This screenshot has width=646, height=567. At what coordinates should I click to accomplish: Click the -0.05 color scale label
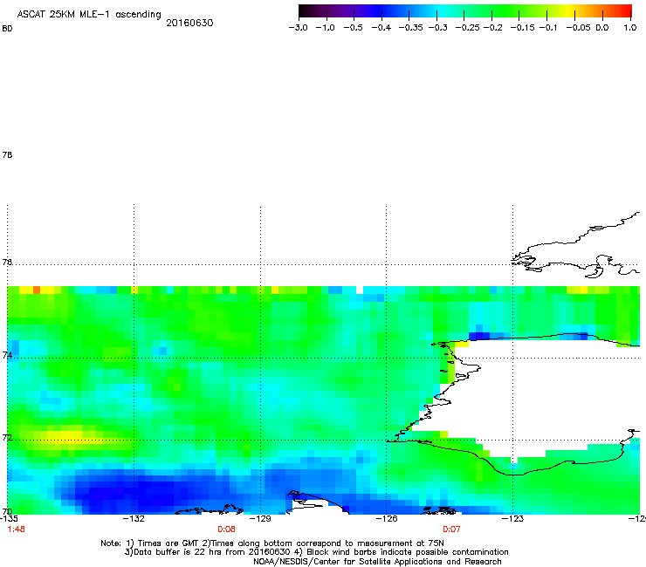coord(578,28)
